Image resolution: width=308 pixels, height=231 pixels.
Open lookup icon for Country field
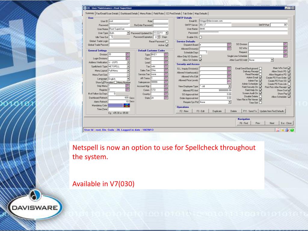pos(166,94)
